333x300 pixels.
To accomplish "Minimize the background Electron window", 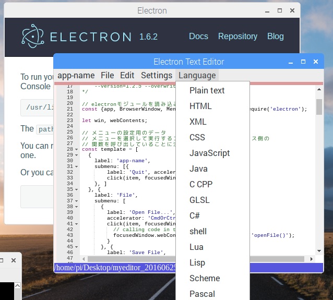I will pyautogui.click(x=267, y=11).
